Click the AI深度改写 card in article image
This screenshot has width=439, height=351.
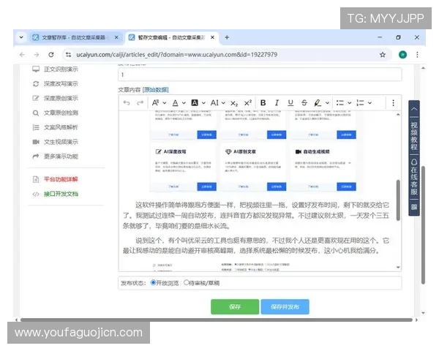tap(183, 167)
